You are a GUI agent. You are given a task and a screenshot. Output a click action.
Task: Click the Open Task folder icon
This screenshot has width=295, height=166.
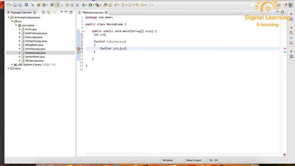tap(110, 5)
